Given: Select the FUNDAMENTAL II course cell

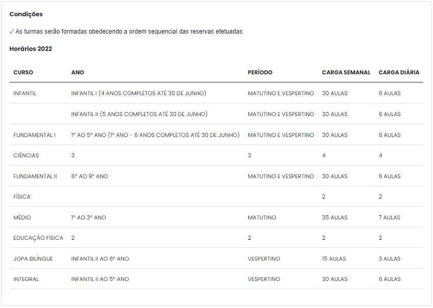Looking at the screenshot, I should 35,176.
